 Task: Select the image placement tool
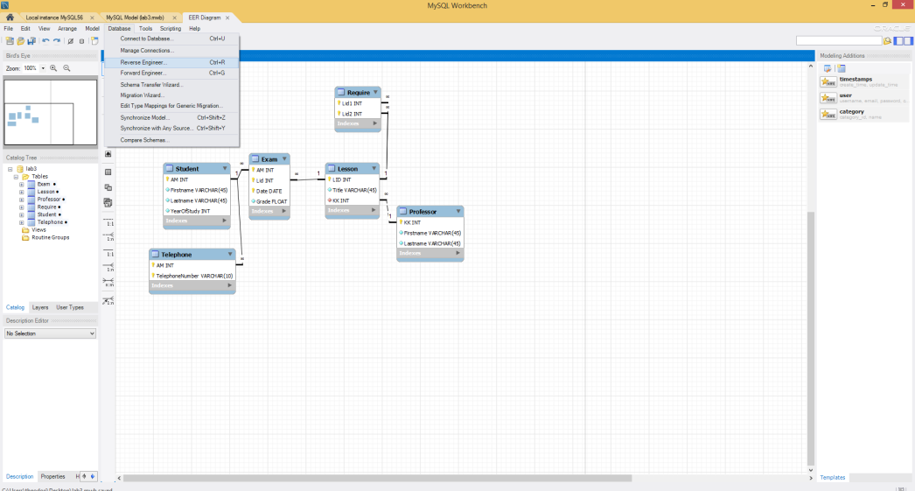[108, 154]
